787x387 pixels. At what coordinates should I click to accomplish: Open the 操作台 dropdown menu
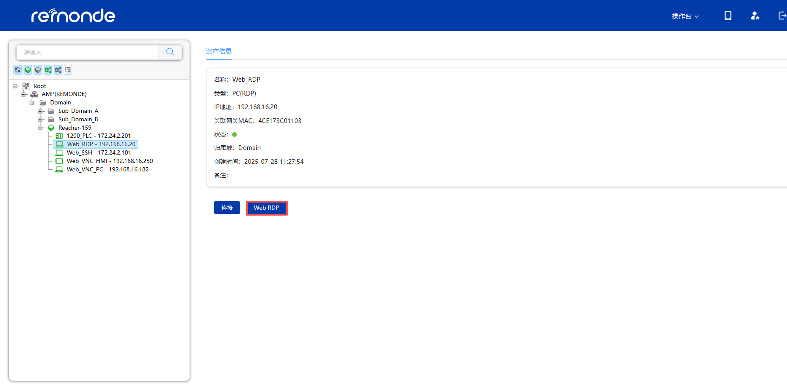pos(685,16)
